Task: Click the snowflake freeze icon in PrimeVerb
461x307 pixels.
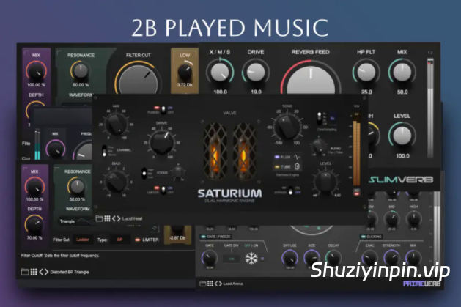Action: (x=251, y=259)
